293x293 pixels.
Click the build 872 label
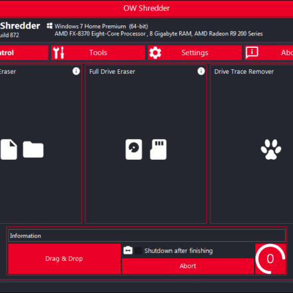coord(9,35)
